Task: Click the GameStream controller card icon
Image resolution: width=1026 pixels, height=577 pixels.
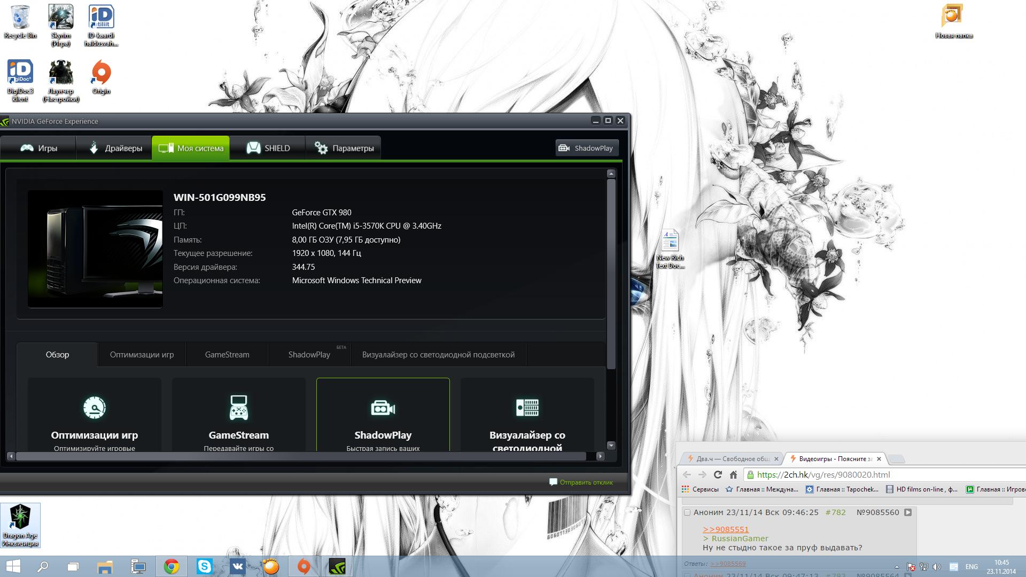Action: click(x=238, y=408)
